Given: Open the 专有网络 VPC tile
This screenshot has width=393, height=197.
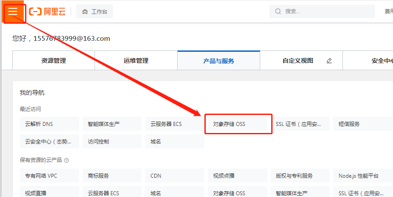Looking at the screenshot, I should (49, 176).
